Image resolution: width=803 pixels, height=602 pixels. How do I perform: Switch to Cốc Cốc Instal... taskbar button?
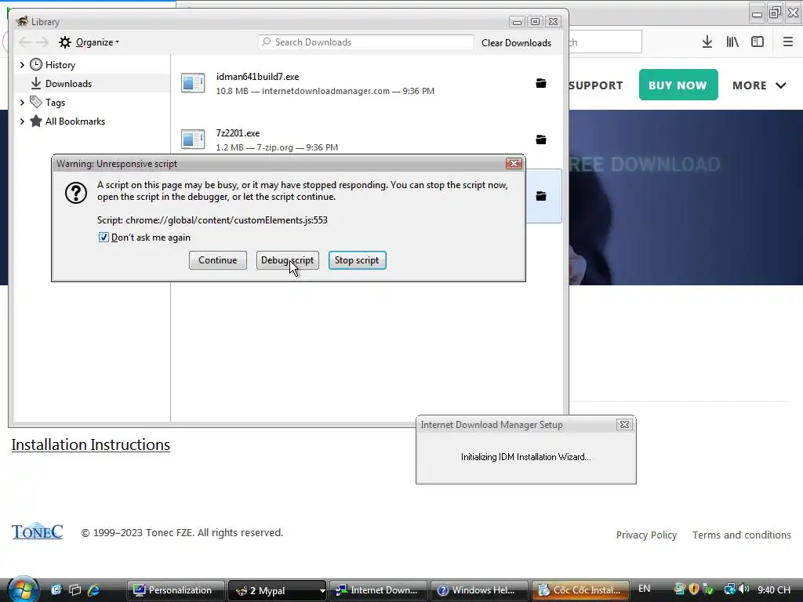(580, 590)
